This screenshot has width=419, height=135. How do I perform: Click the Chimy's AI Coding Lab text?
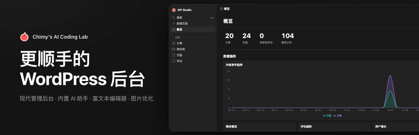point(60,37)
